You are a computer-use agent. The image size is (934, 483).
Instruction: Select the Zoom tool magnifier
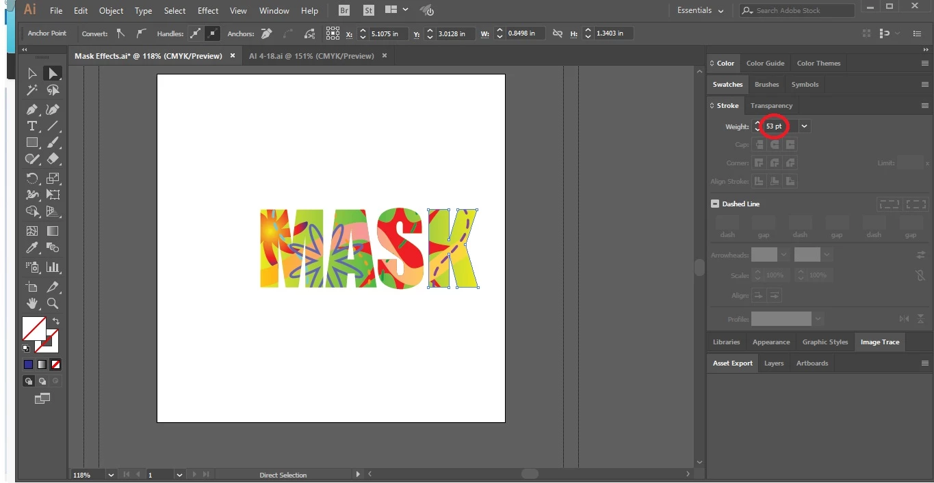(x=53, y=303)
